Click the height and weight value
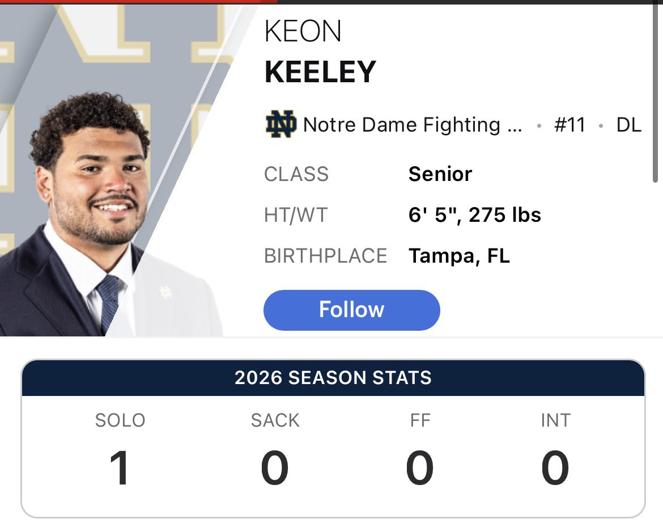The height and width of the screenshot is (531, 663). (474, 215)
